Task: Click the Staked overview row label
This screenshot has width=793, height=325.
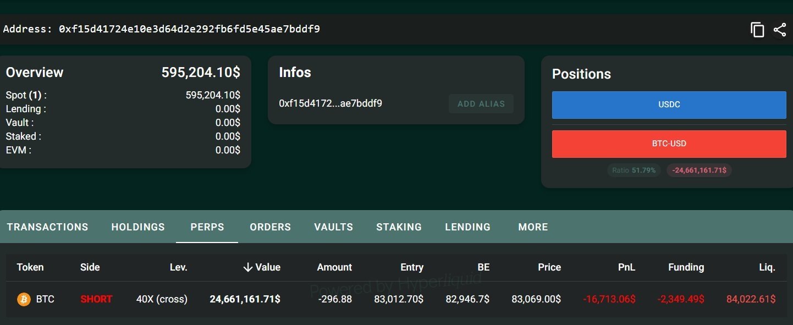Action: coord(24,136)
